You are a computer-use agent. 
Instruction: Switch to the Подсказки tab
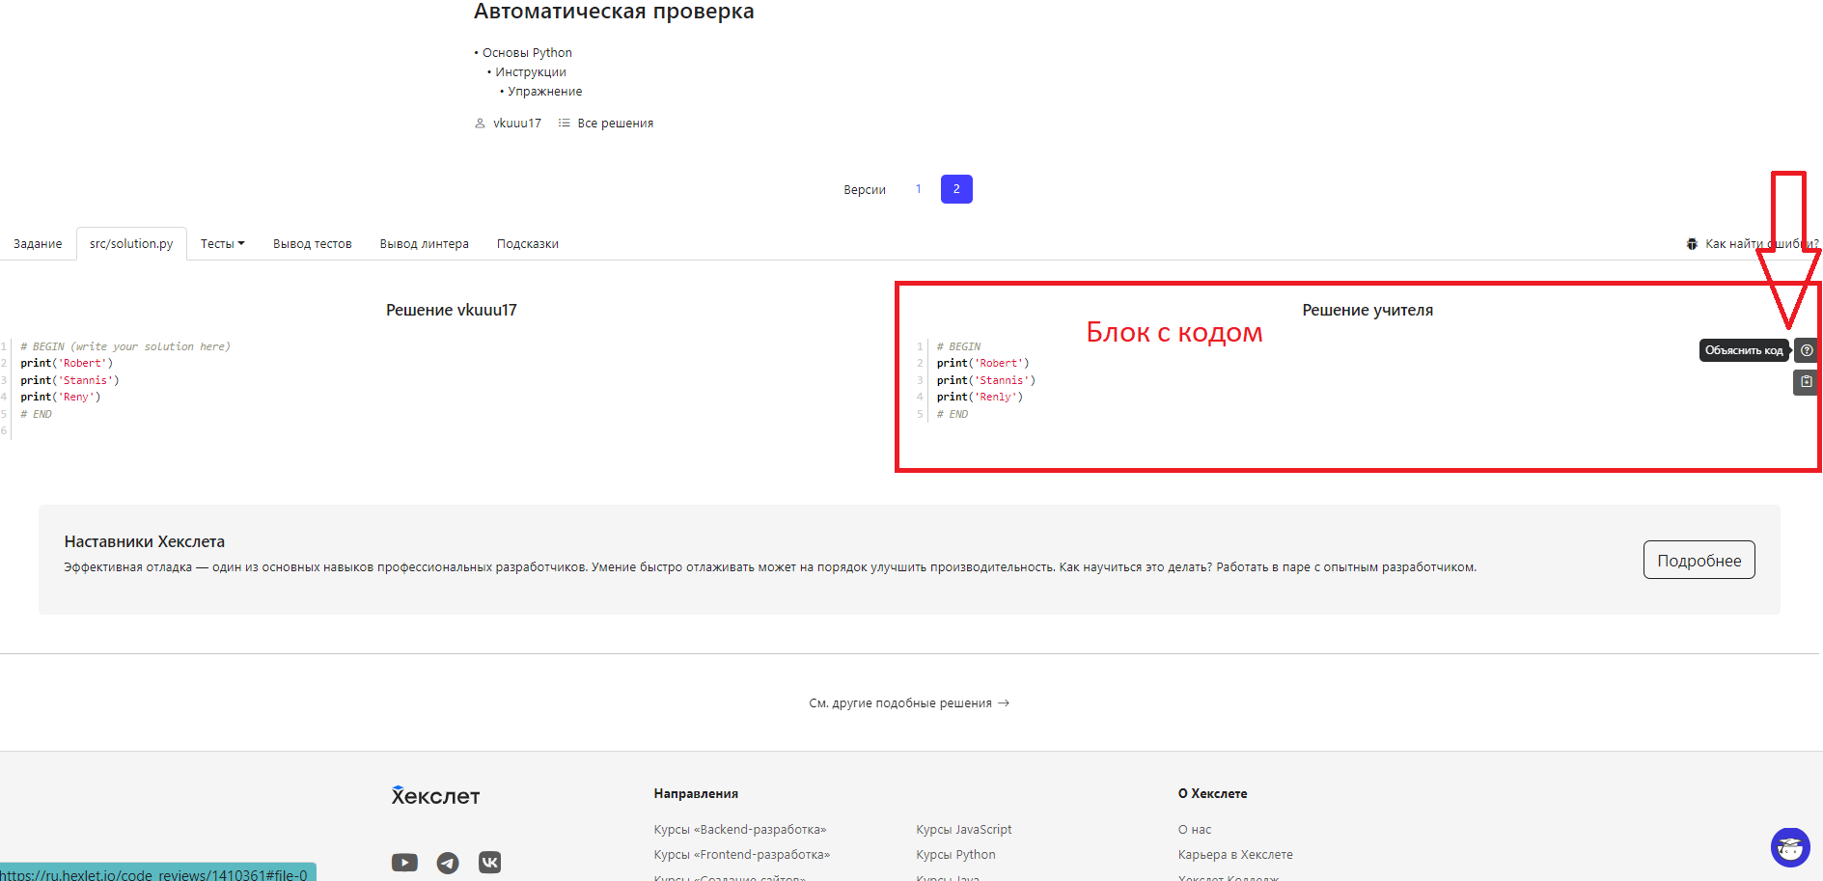point(527,244)
